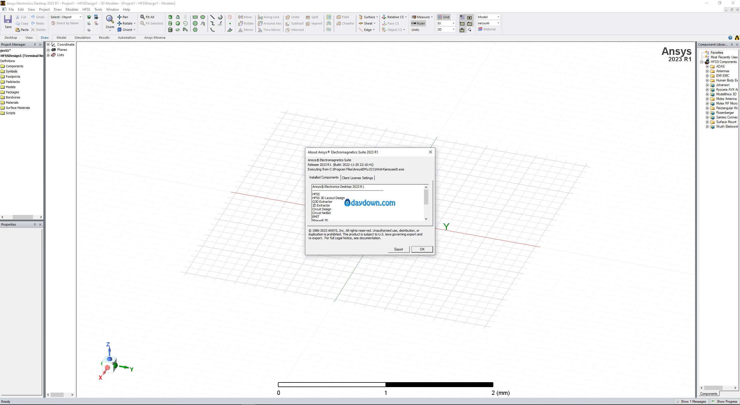This screenshot has width=740, height=405.
Task: Open the Tools menu
Action: (98, 10)
